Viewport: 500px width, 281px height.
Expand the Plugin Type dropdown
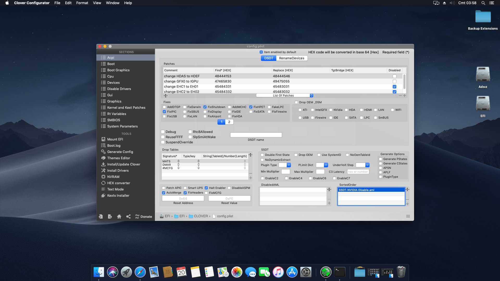point(289,165)
